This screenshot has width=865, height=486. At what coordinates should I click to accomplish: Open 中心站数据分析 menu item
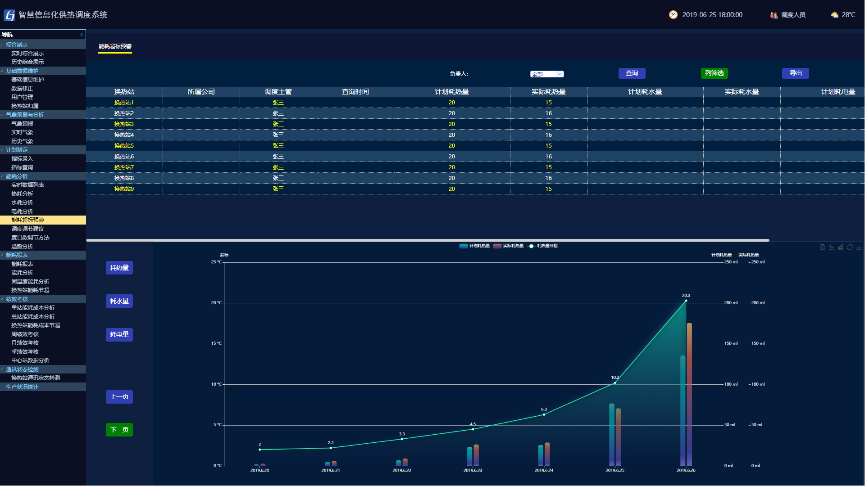30,360
